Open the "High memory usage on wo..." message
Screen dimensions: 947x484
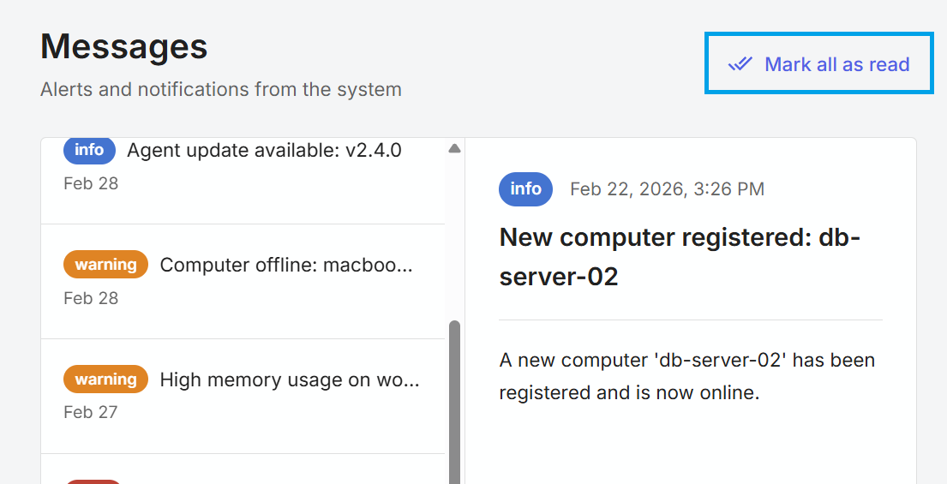pyautogui.click(x=290, y=379)
